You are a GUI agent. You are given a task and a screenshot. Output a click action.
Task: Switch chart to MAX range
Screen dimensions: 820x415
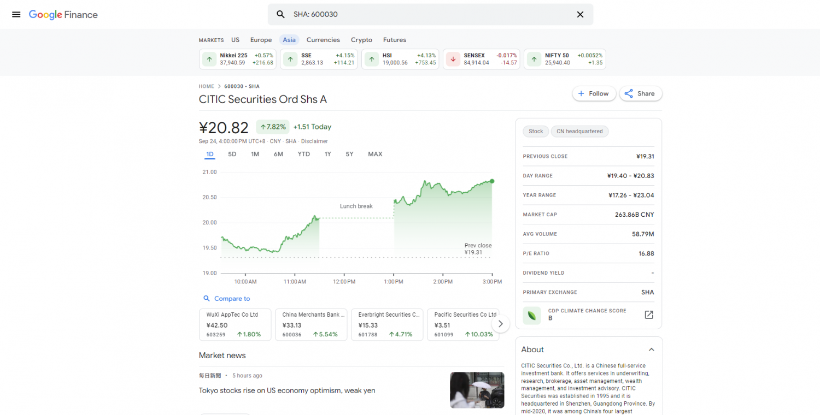pos(375,154)
